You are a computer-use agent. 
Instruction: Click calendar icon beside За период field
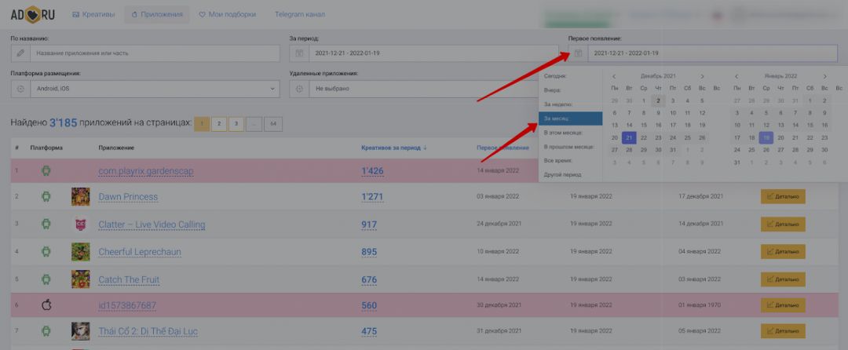click(299, 53)
